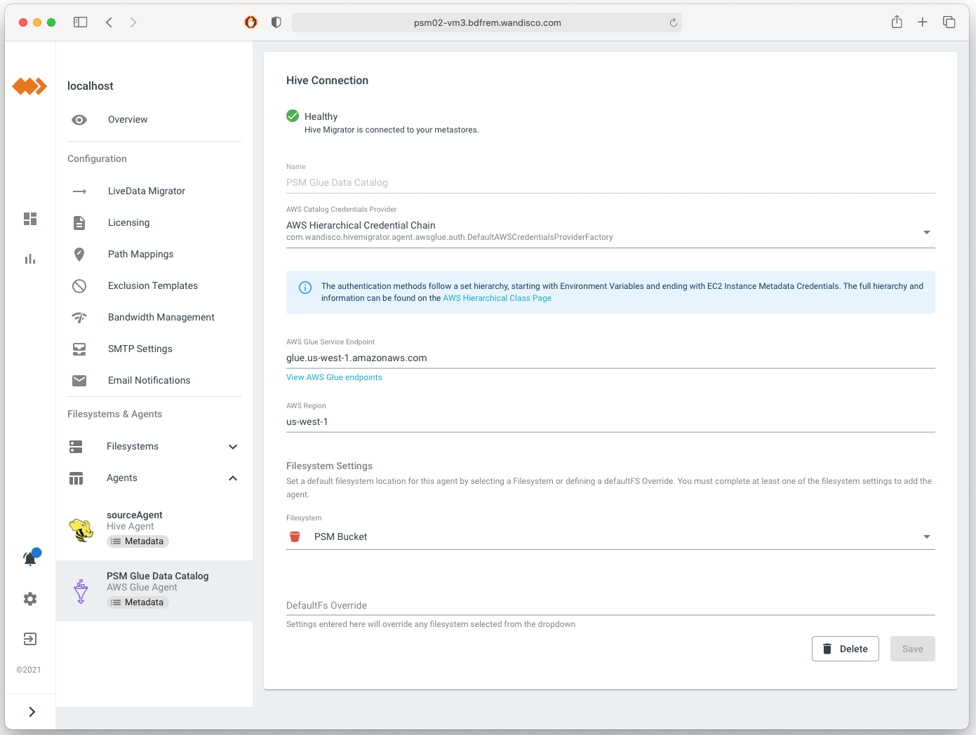Click the Save button
976x735 pixels.
[x=913, y=649]
